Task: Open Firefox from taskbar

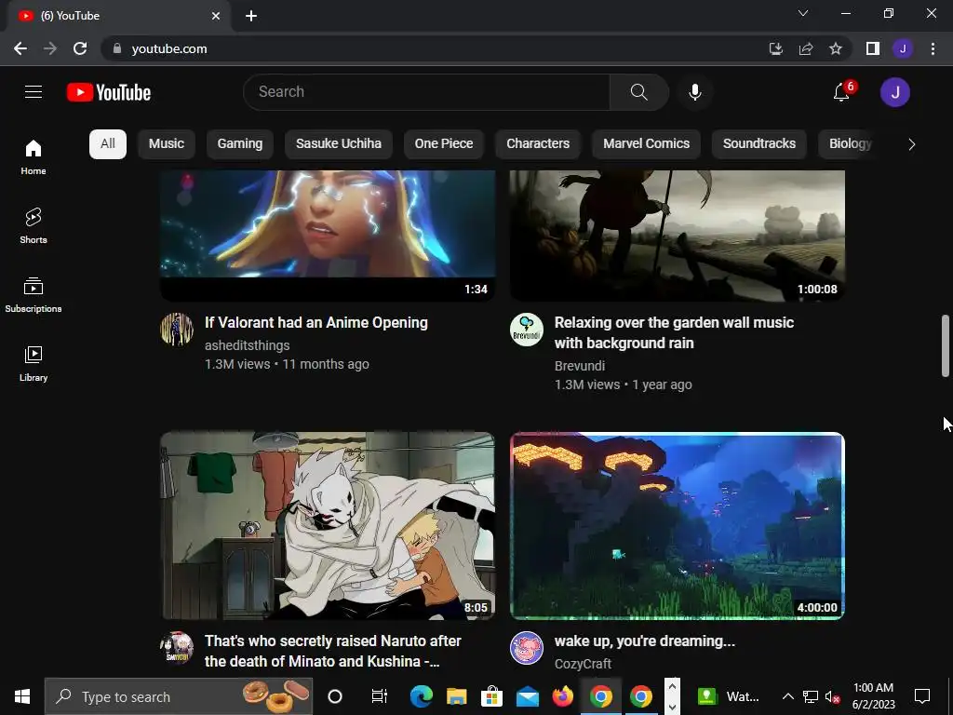Action: coord(563,696)
